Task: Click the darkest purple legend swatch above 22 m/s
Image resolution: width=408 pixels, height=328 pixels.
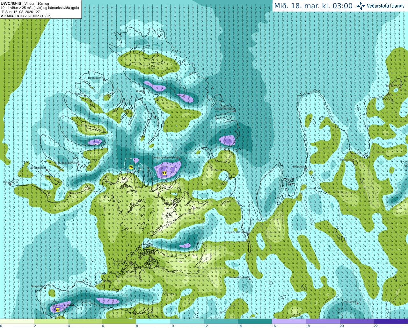Action: click(391, 321)
